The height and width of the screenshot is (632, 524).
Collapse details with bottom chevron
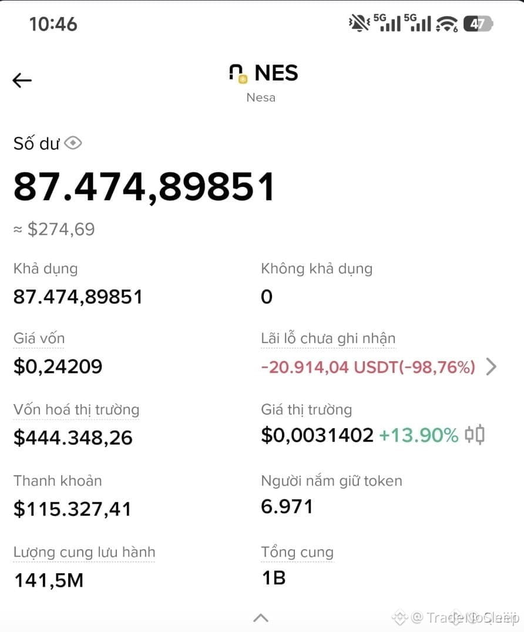click(x=261, y=617)
